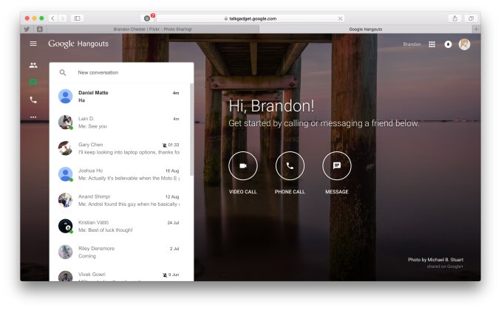Open the Google apps grid icon
Image resolution: width=501 pixels, height=310 pixels.
432,44
